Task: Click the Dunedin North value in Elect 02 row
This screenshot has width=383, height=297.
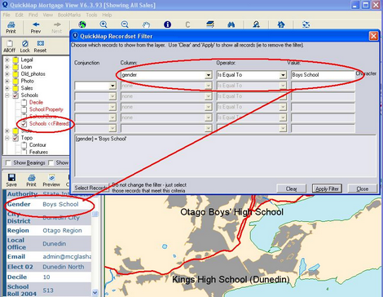Action: pos(64,267)
